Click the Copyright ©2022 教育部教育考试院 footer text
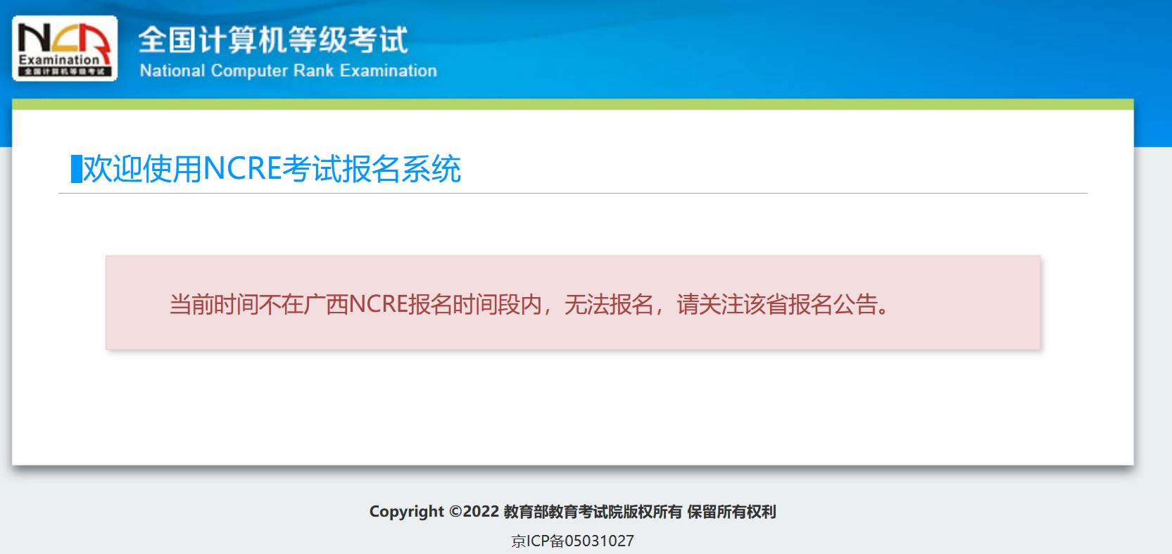The height and width of the screenshot is (554, 1172). click(572, 512)
